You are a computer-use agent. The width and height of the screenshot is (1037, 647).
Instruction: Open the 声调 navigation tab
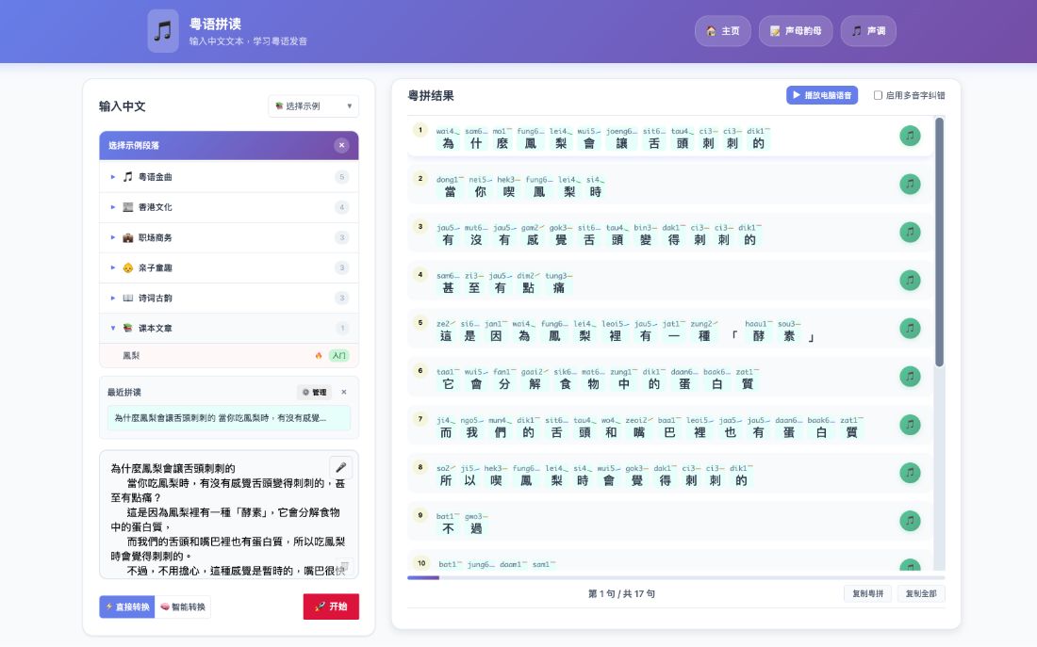click(868, 31)
